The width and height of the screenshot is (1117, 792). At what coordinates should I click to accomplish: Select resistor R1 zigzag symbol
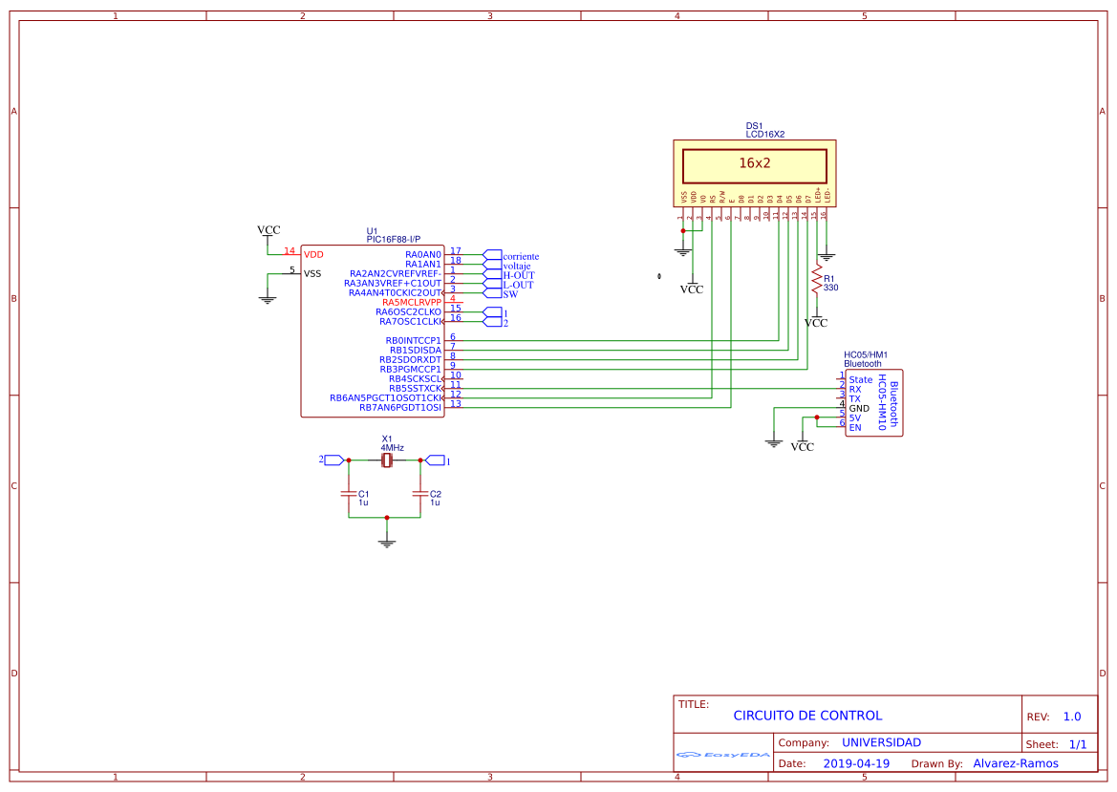[x=816, y=280]
